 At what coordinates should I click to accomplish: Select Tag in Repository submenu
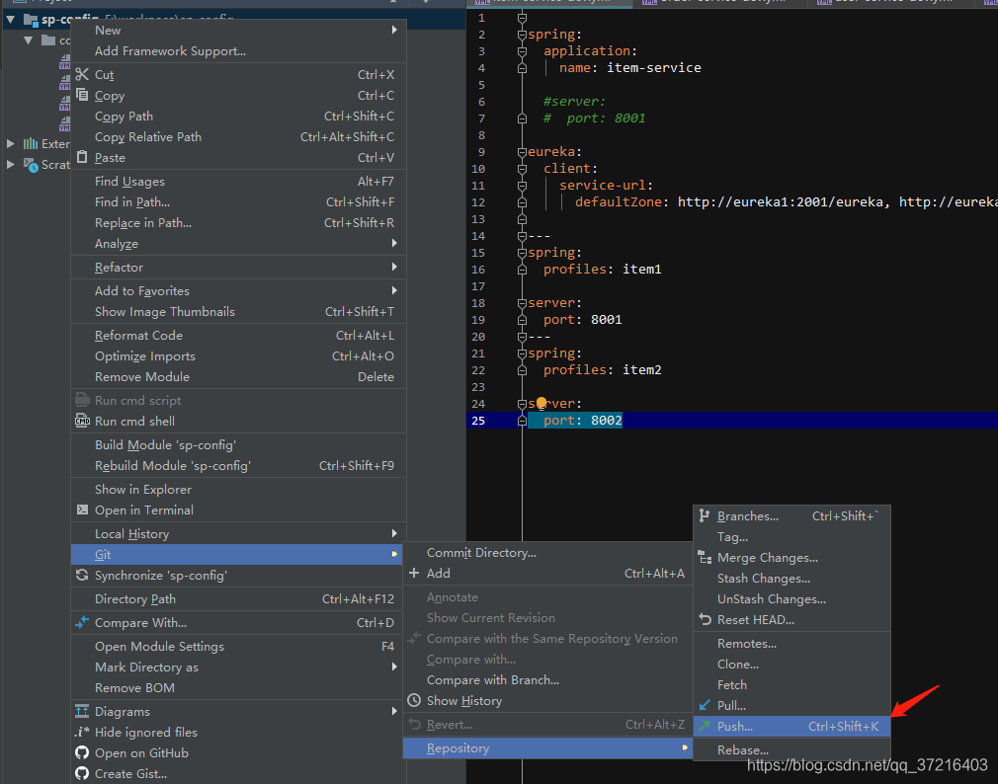791,537
